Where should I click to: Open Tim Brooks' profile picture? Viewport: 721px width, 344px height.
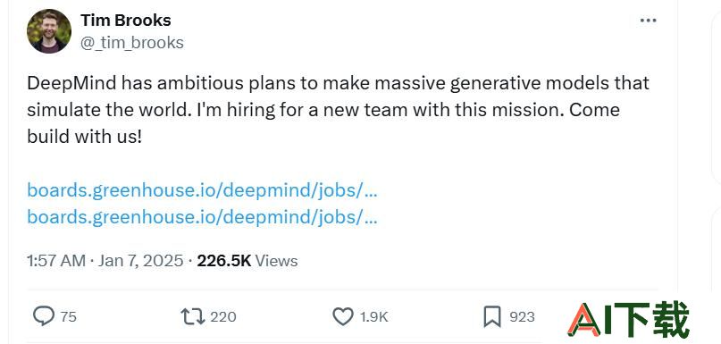49,30
